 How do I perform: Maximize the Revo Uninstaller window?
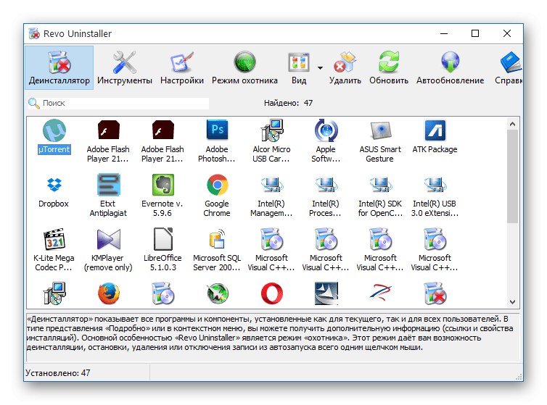coord(474,33)
